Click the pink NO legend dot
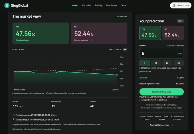The image size is (194, 134). coord(20,50)
